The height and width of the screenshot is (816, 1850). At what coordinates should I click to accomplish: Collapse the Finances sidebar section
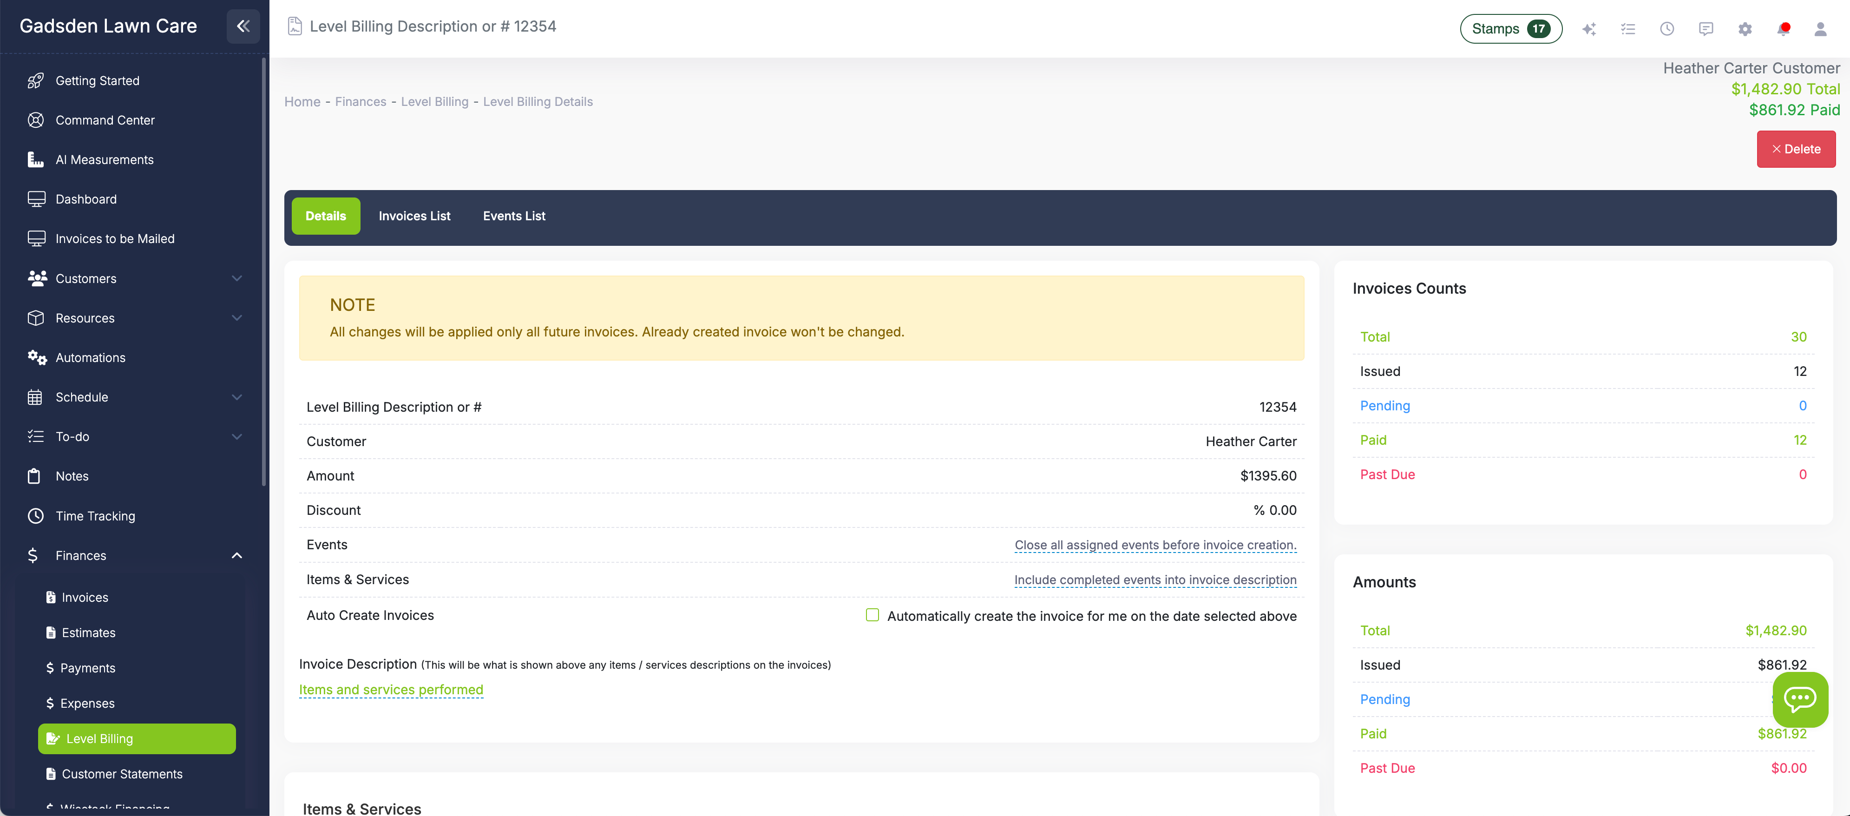[x=237, y=554]
